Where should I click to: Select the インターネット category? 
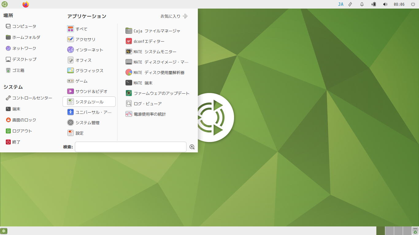(x=89, y=50)
